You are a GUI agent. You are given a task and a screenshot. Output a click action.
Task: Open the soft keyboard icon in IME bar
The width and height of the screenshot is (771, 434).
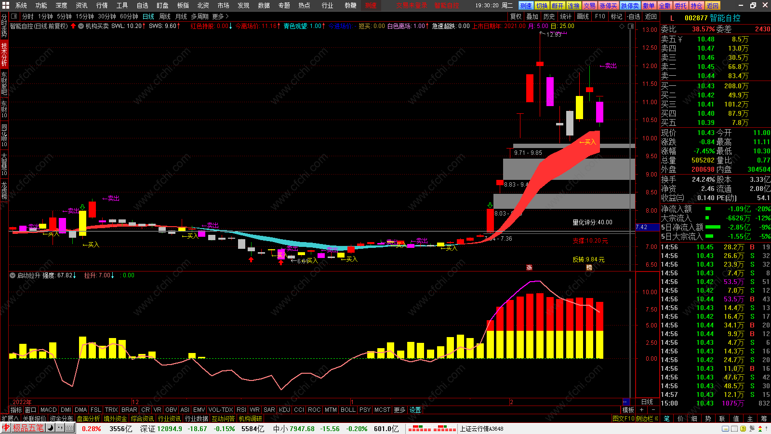point(69,428)
